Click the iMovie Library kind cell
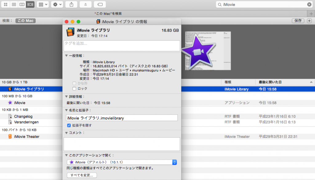This screenshot has width=315, height=180. click(237, 89)
